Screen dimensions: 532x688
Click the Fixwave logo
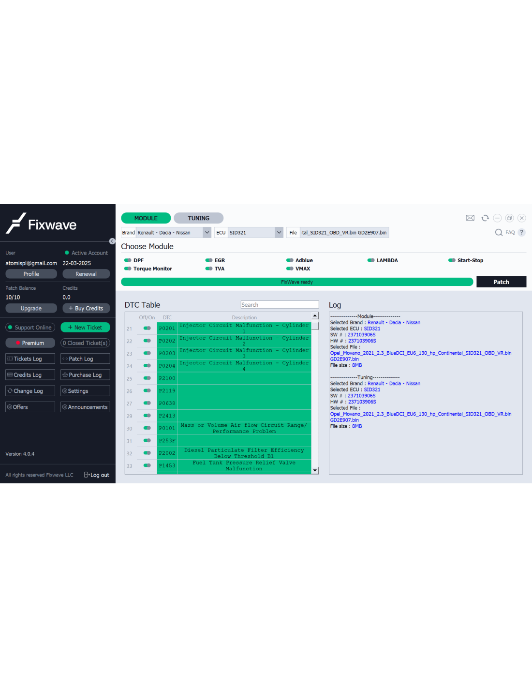(41, 224)
